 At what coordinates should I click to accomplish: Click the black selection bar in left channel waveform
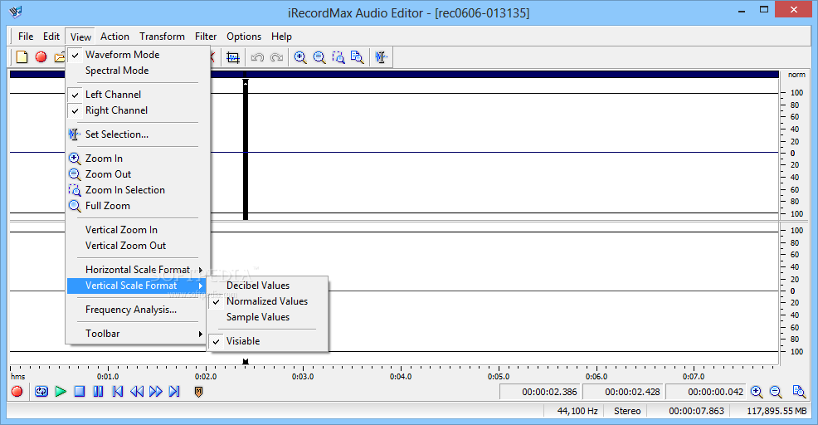pyautogui.click(x=246, y=149)
